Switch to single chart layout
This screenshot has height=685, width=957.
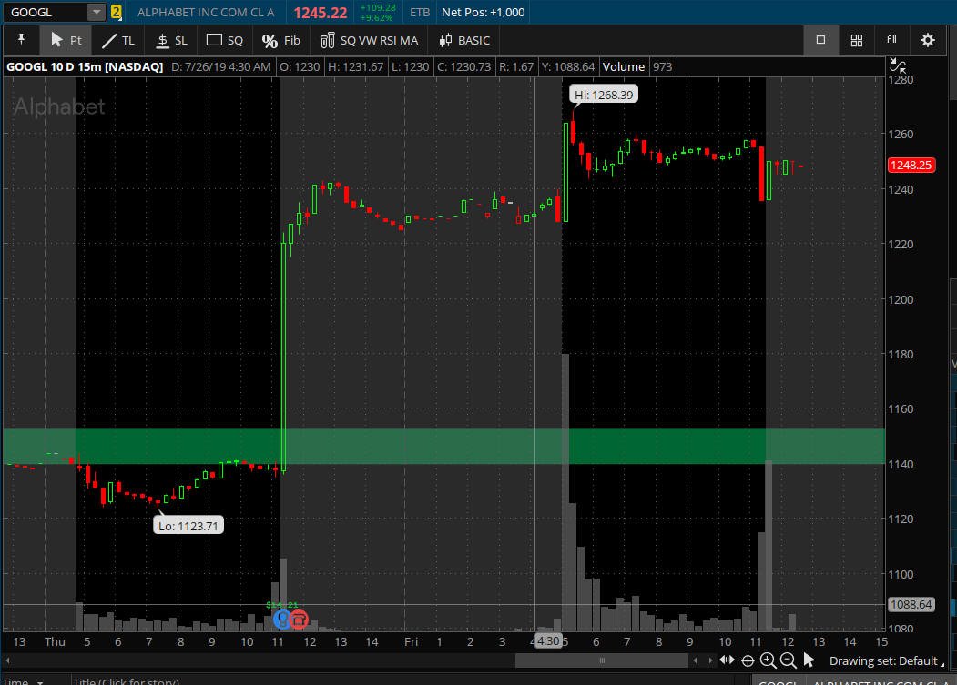pos(821,40)
